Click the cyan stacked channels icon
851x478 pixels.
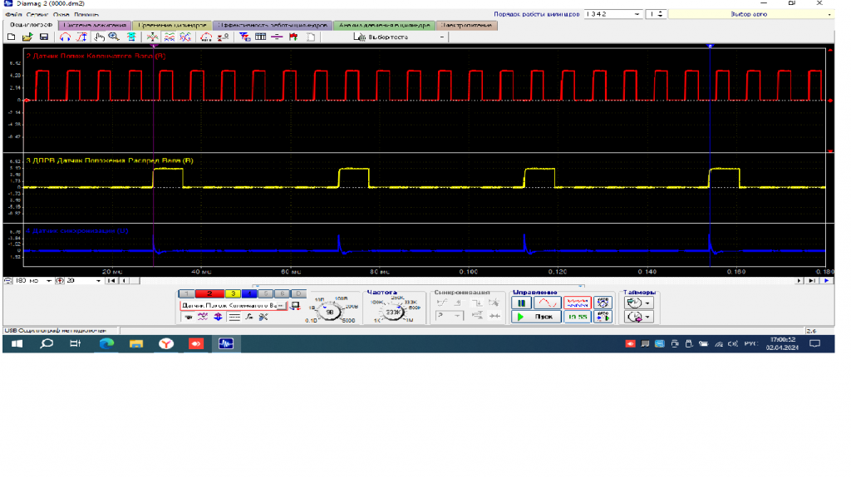tap(131, 37)
